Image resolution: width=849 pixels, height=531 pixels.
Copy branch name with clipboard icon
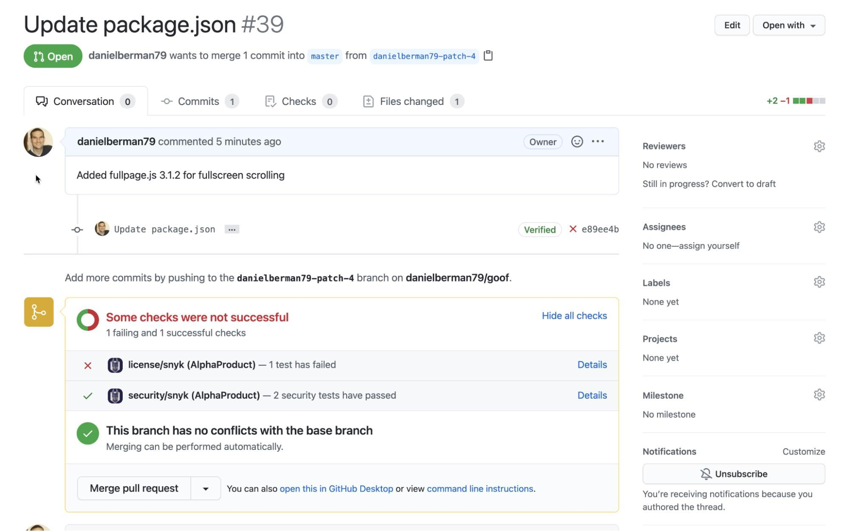[x=488, y=56]
